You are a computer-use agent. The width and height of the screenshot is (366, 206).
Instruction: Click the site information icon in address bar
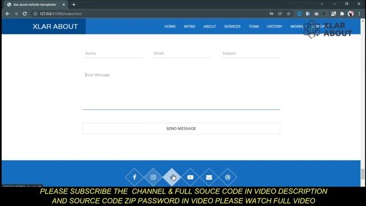[35, 14]
